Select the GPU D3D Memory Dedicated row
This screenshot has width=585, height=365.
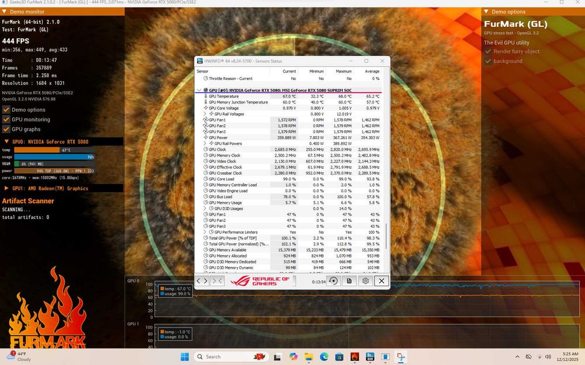tap(288, 262)
